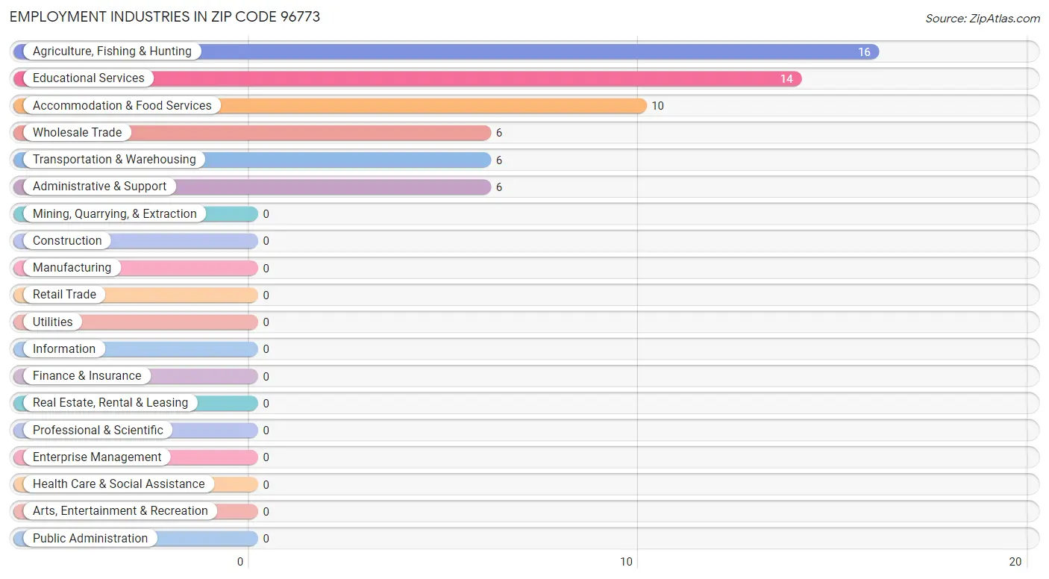
Task: Click the x-axis label 10
Action: [x=627, y=562]
